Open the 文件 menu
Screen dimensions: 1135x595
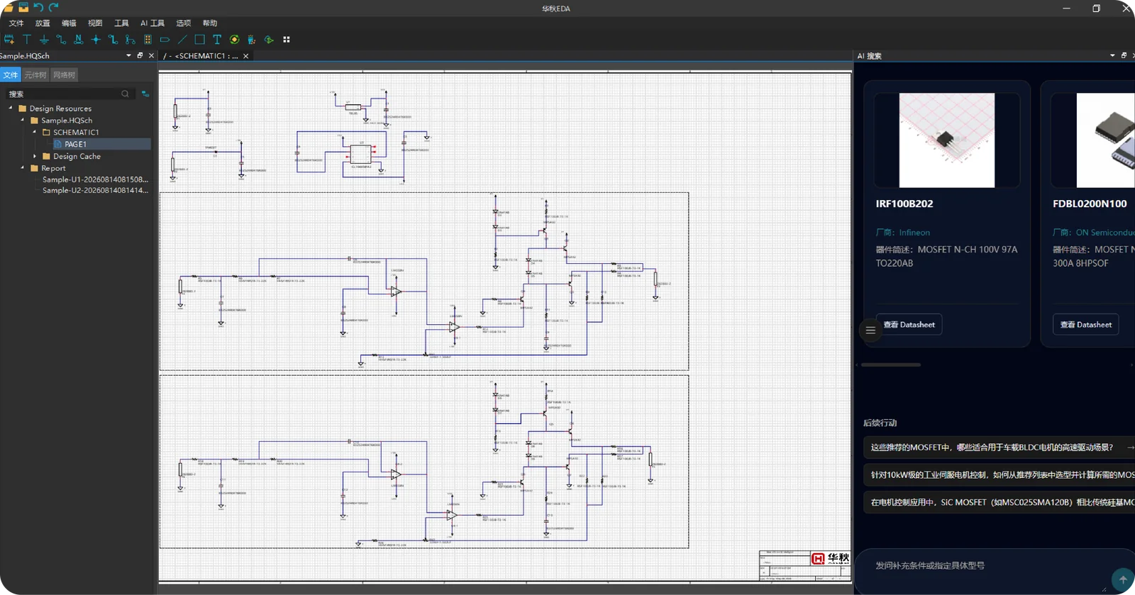pos(16,23)
